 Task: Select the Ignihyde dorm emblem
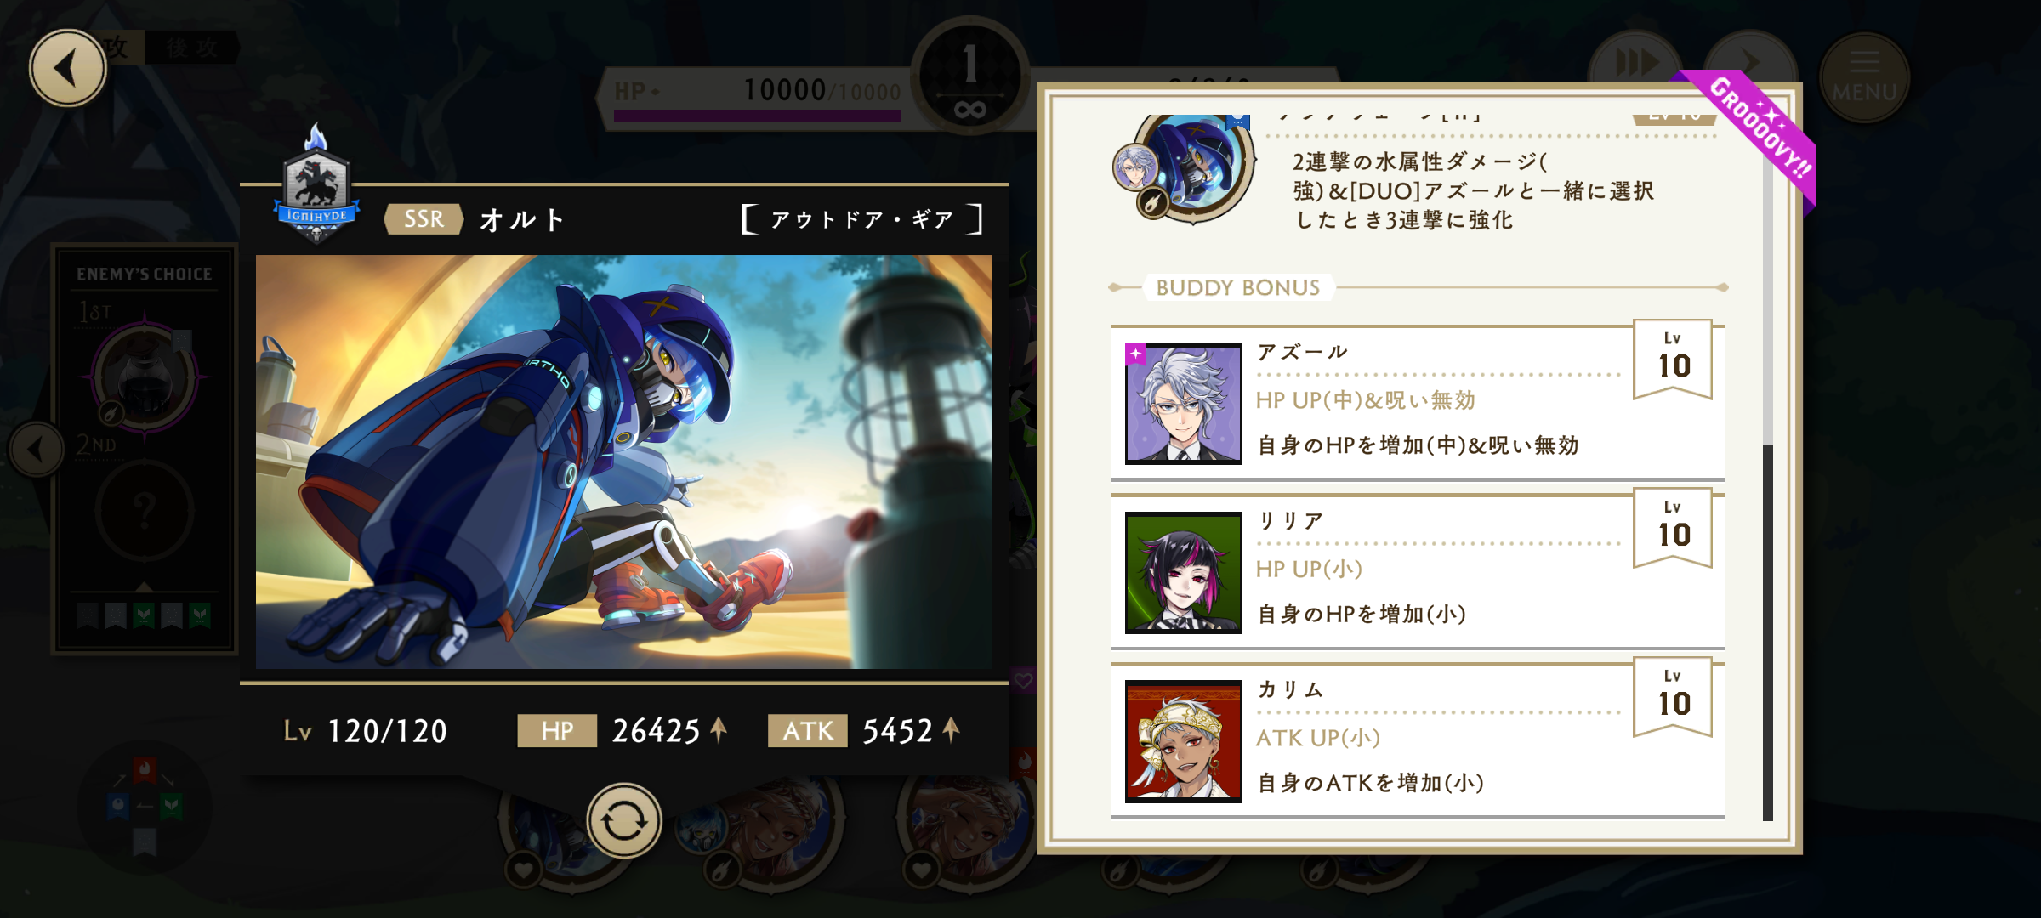[x=316, y=186]
